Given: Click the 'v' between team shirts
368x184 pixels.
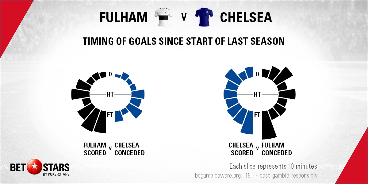Looking at the screenshot, I should tap(184, 18).
